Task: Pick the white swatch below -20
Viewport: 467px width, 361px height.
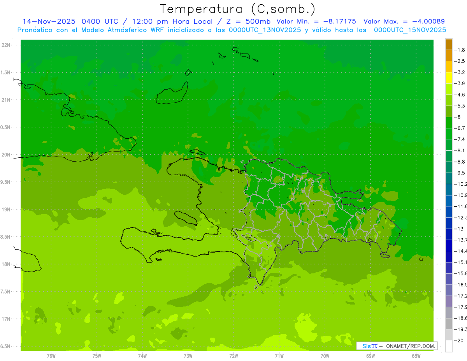Action: click(449, 346)
